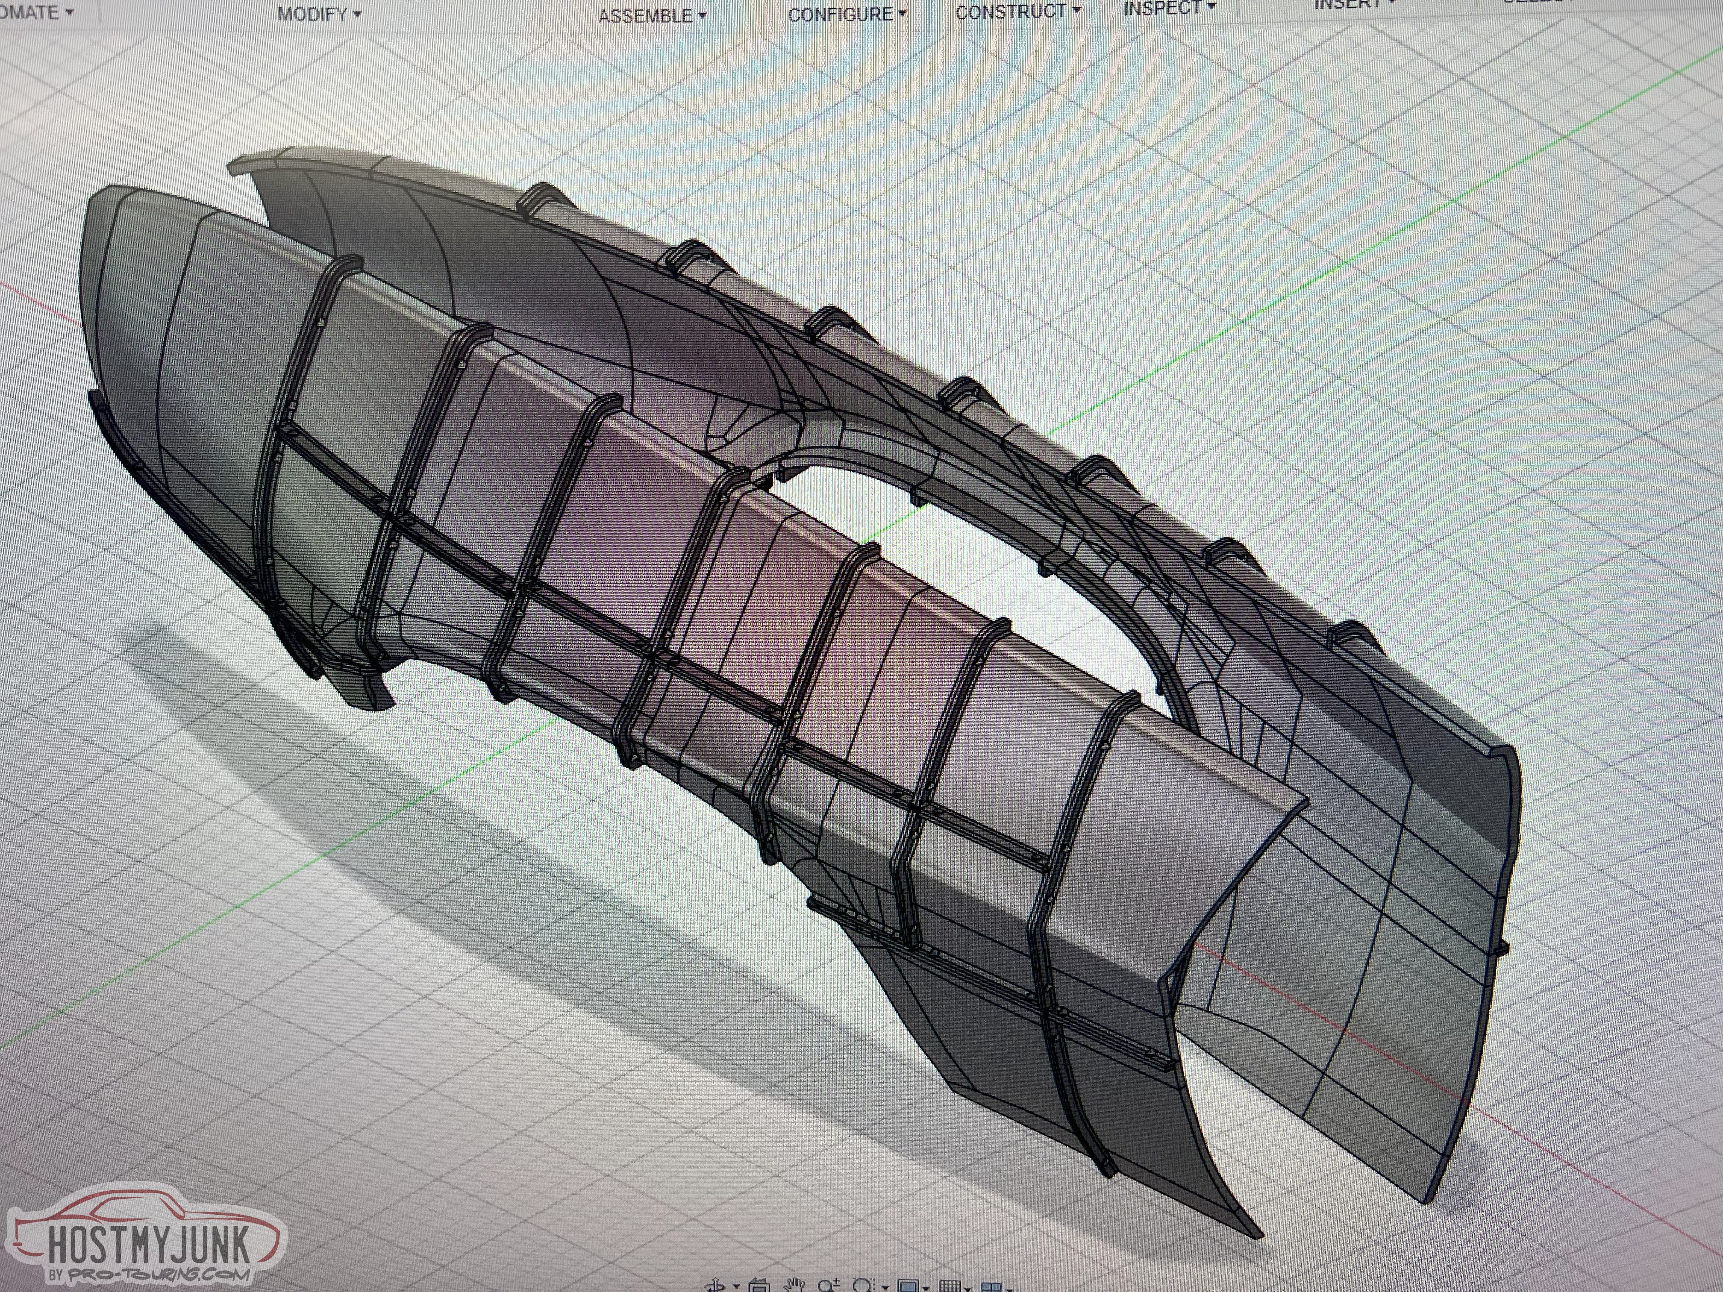Expand the Grid and Snaps dropdown arrow

click(x=967, y=1290)
